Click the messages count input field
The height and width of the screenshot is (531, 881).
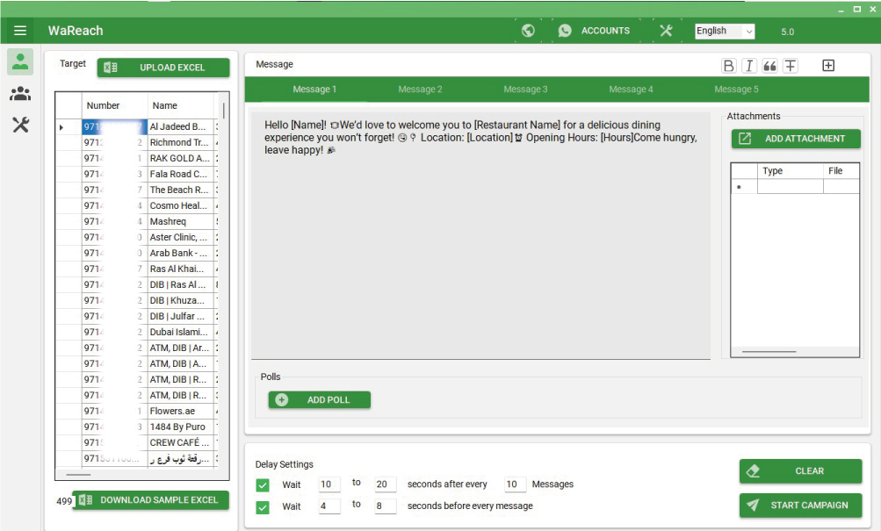click(x=515, y=484)
